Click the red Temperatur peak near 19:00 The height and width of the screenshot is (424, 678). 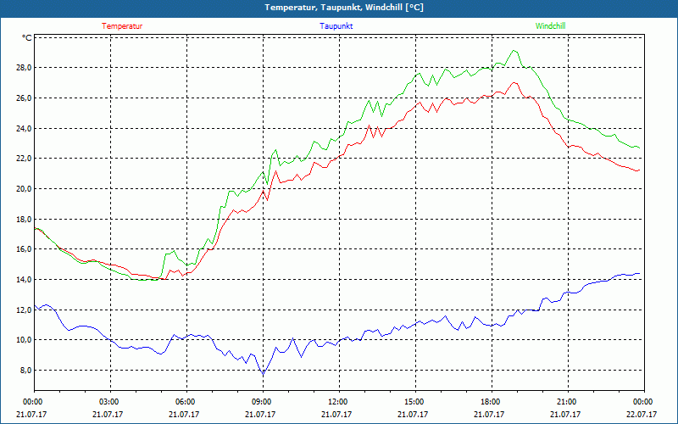pos(514,82)
